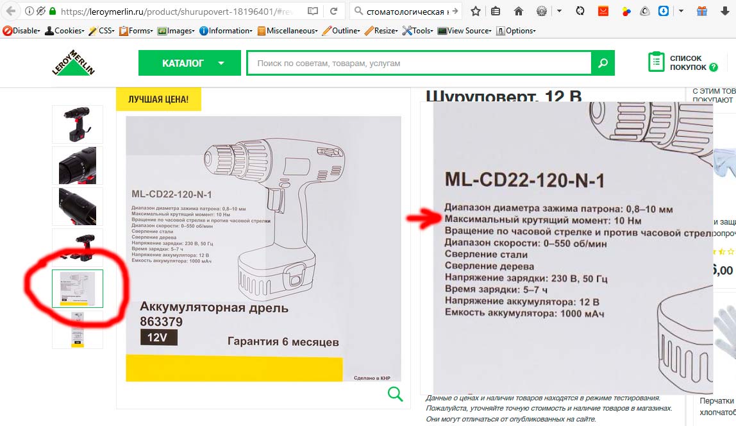This screenshot has height=426, width=736.
Task: Open the bookmarks list icon
Action: pos(496,12)
